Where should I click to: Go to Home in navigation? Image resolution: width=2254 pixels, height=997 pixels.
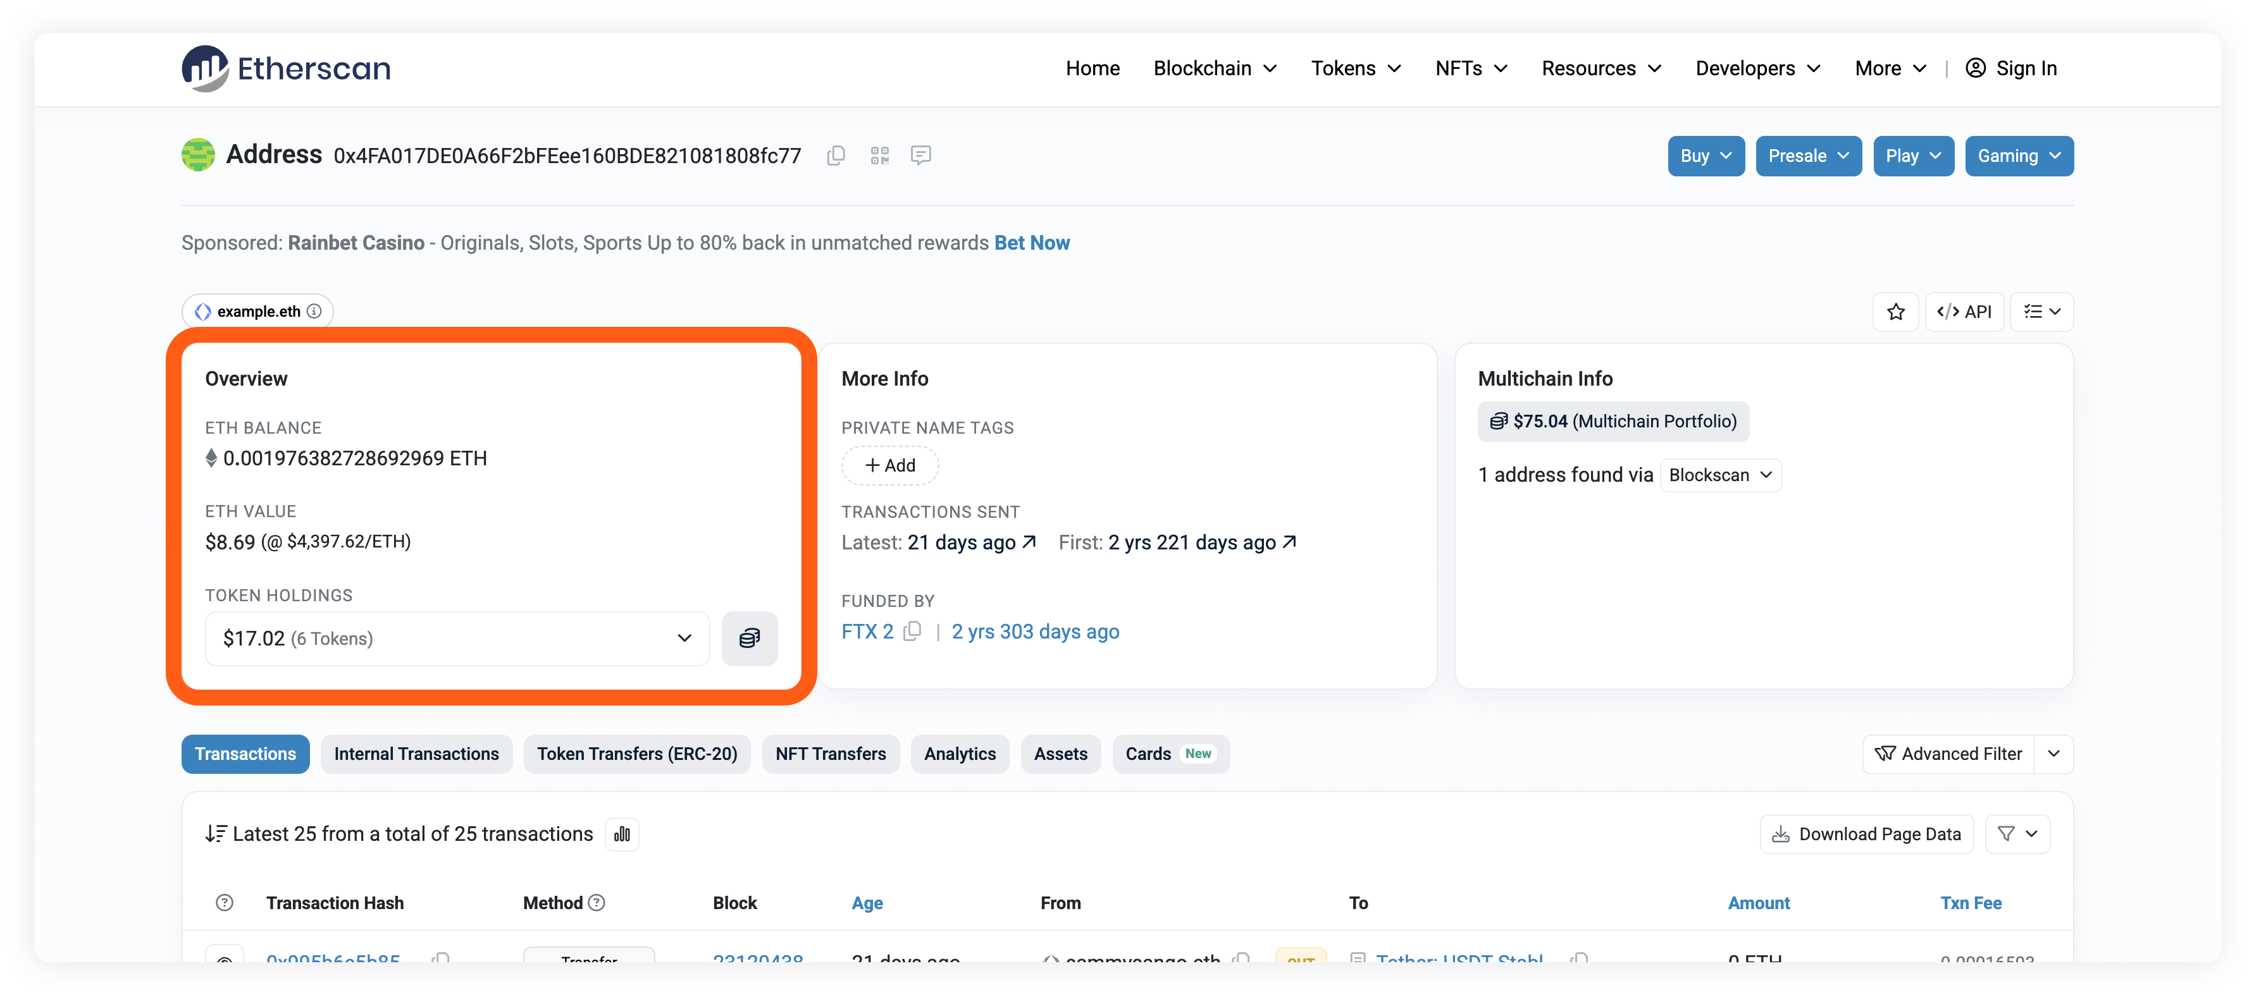(1092, 68)
